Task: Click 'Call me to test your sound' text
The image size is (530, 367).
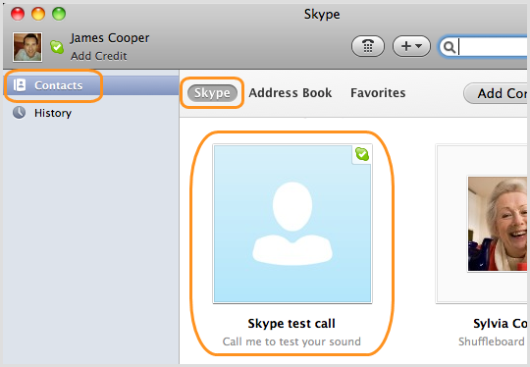Action: coord(291,341)
